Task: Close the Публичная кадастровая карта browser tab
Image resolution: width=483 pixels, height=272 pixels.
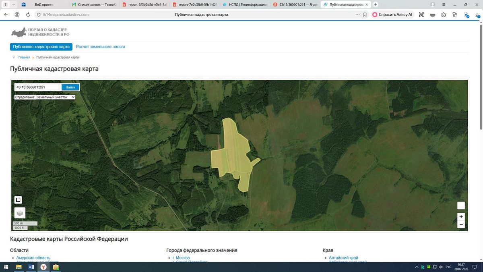Action: (367, 4)
